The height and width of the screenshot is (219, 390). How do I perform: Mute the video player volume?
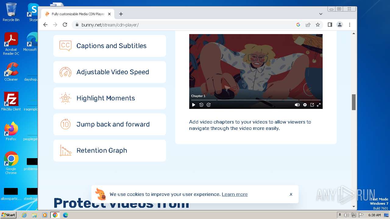pos(297,105)
